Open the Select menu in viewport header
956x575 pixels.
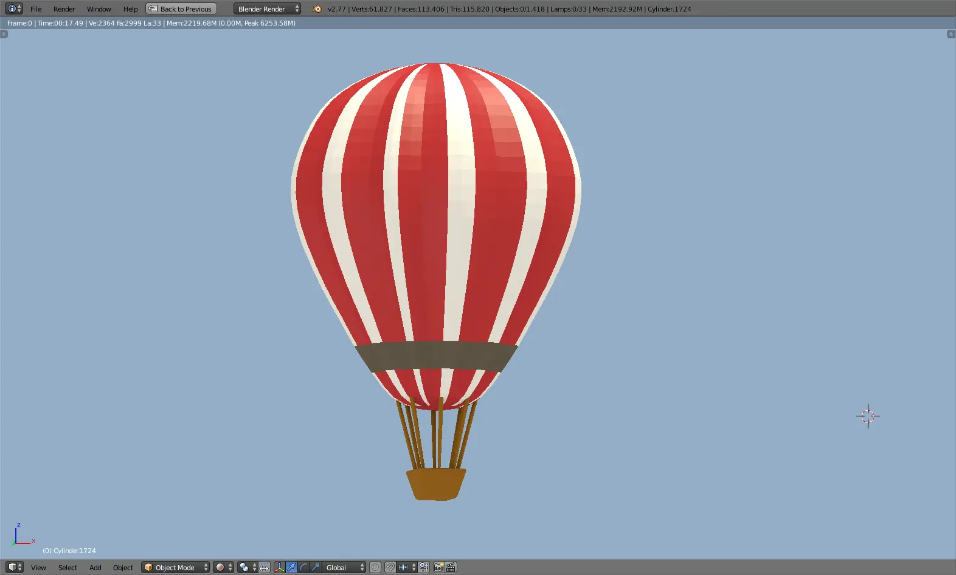coord(68,568)
